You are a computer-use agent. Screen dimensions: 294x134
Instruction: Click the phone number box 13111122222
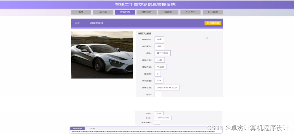point(163,118)
